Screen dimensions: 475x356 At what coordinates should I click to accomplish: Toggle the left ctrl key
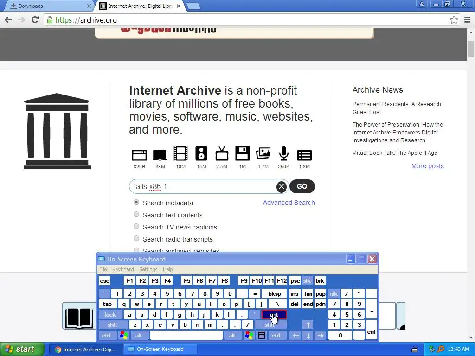click(x=106, y=336)
